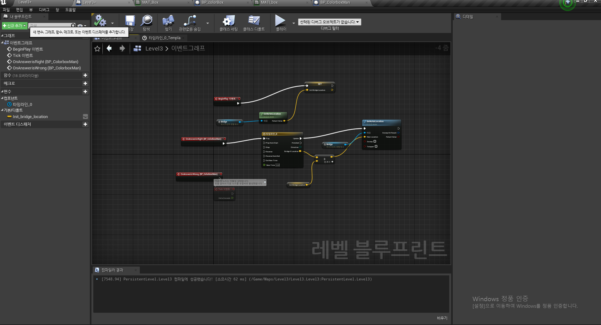Toggle the Teleport checkbox on SetActorLocation node
This screenshot has height=325, width=601.
376,146
